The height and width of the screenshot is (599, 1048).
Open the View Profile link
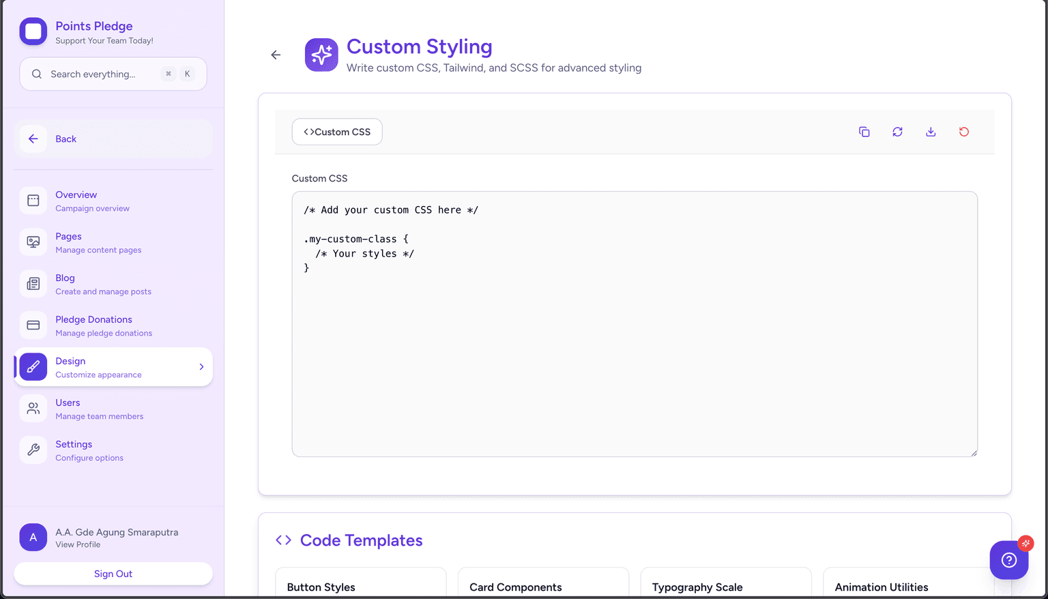78,544
